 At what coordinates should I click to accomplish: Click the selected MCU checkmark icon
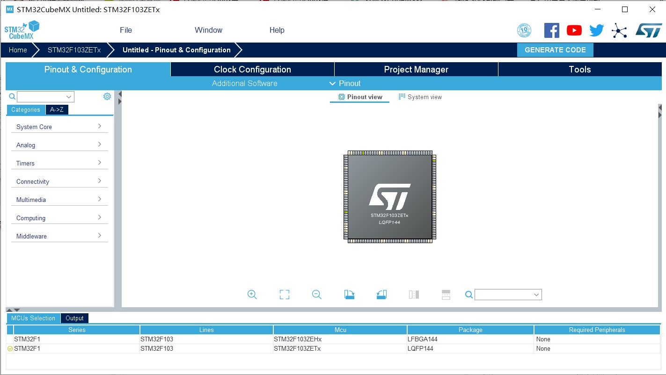click(10, 348)
